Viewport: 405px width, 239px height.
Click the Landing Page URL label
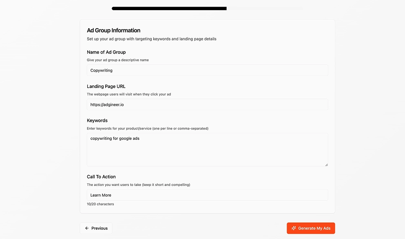106,87
